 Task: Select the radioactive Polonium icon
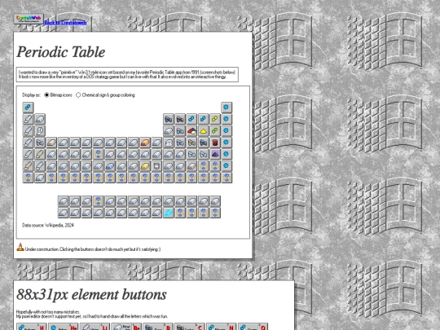point(204,166)
